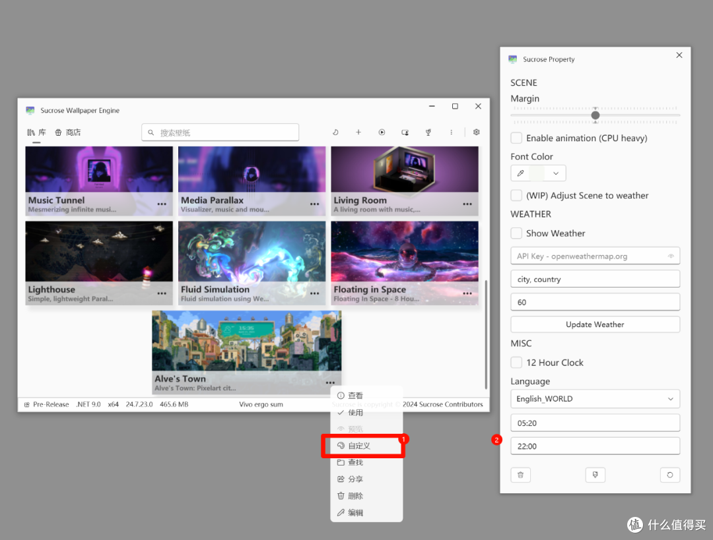Image resolution: width=713 pixels, height=540 pixels.
Task: Click the Update Weather button
Action: click(x=595, y=324)
